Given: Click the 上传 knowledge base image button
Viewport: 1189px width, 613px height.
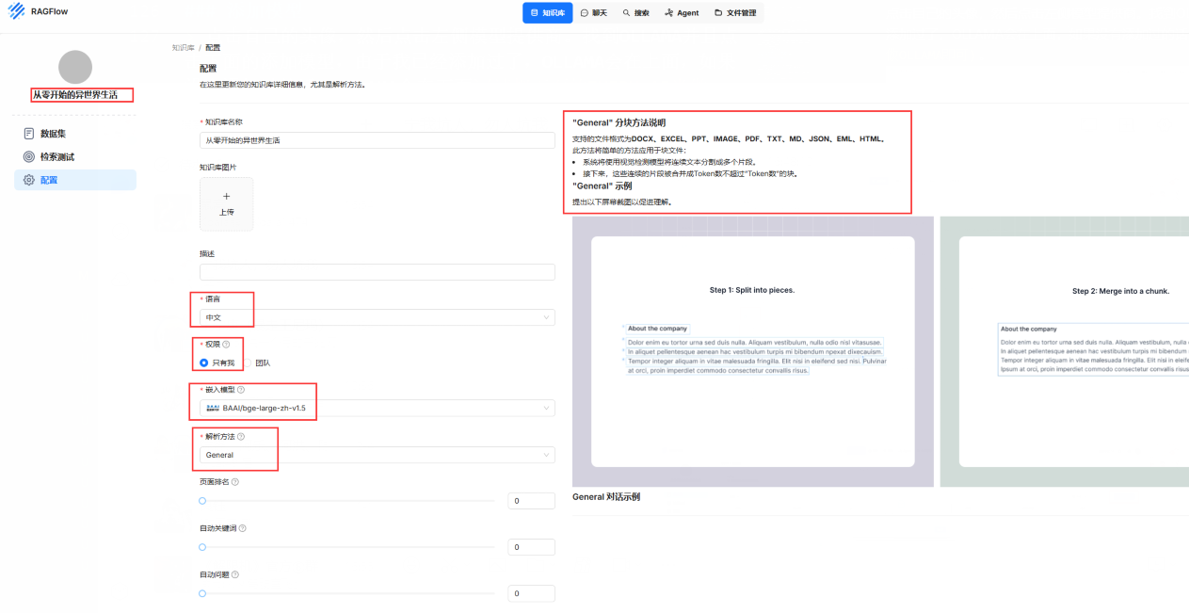Looking at the screenshot, I should point(226,203).
